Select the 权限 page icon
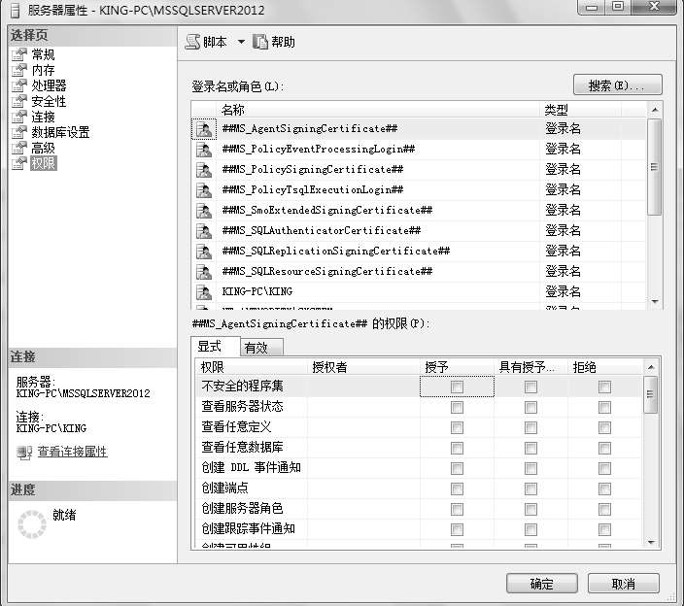This screenshot has width=684, height=606. pyautogui.click(x=18, y=163)
